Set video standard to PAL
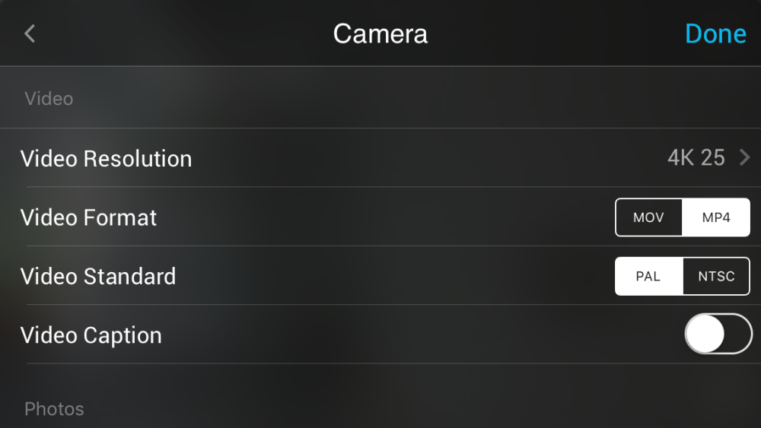Viewport: 761px width, 428px height. 648,276
